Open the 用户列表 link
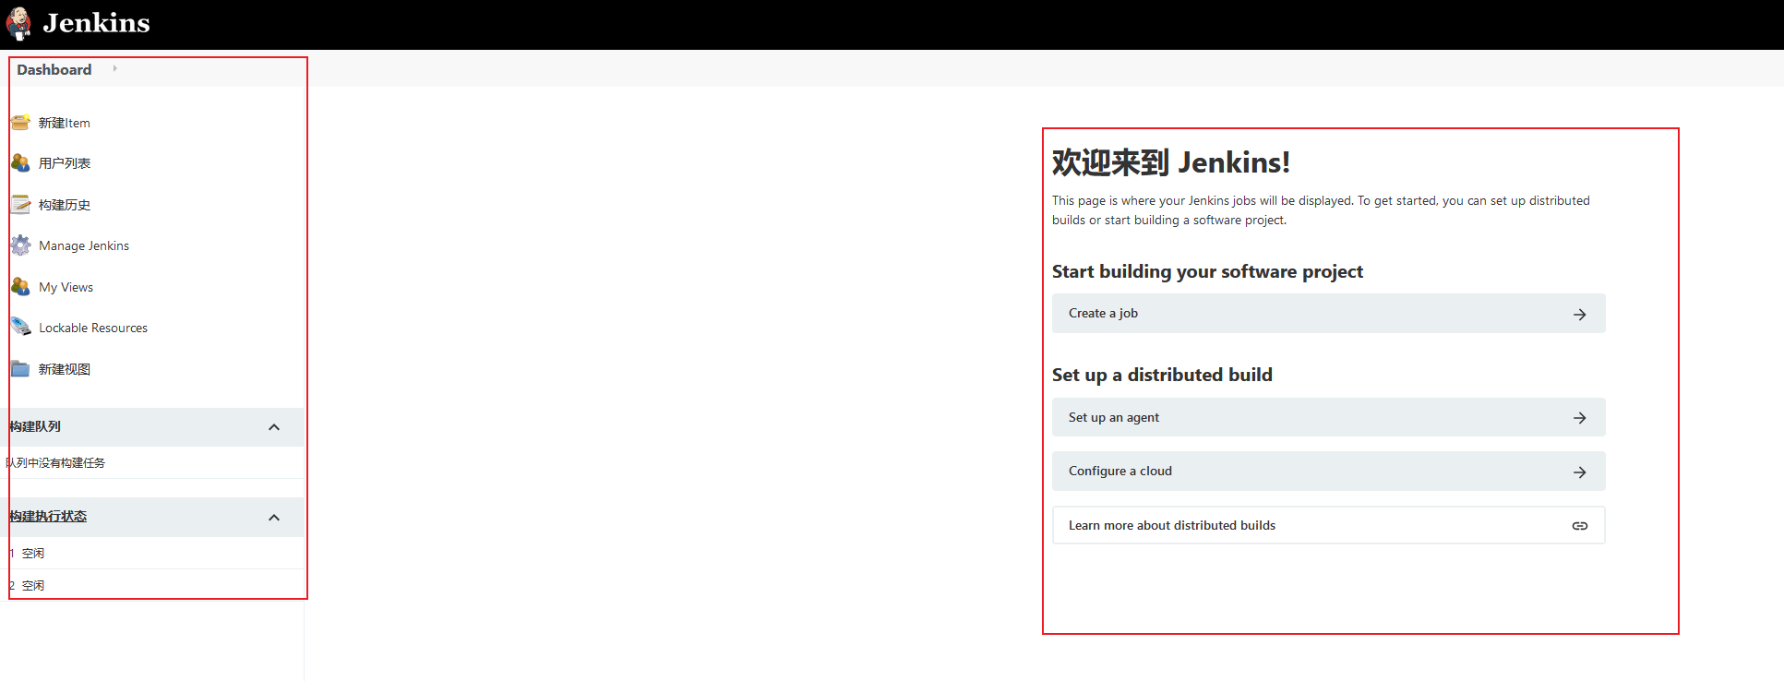Screen dimensions: 1784x681 click(65, 163)
